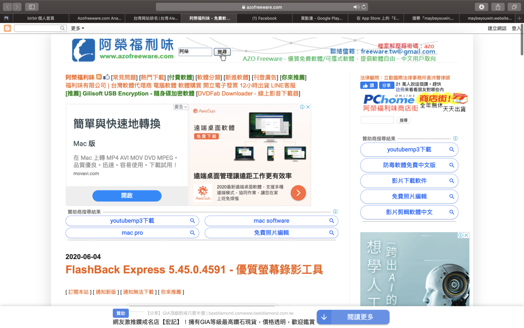This screenshot has height=328, width=524.
Task: Click the info icon beside sidebar 贊助商搜尋結果
Action: coord(455,138)
